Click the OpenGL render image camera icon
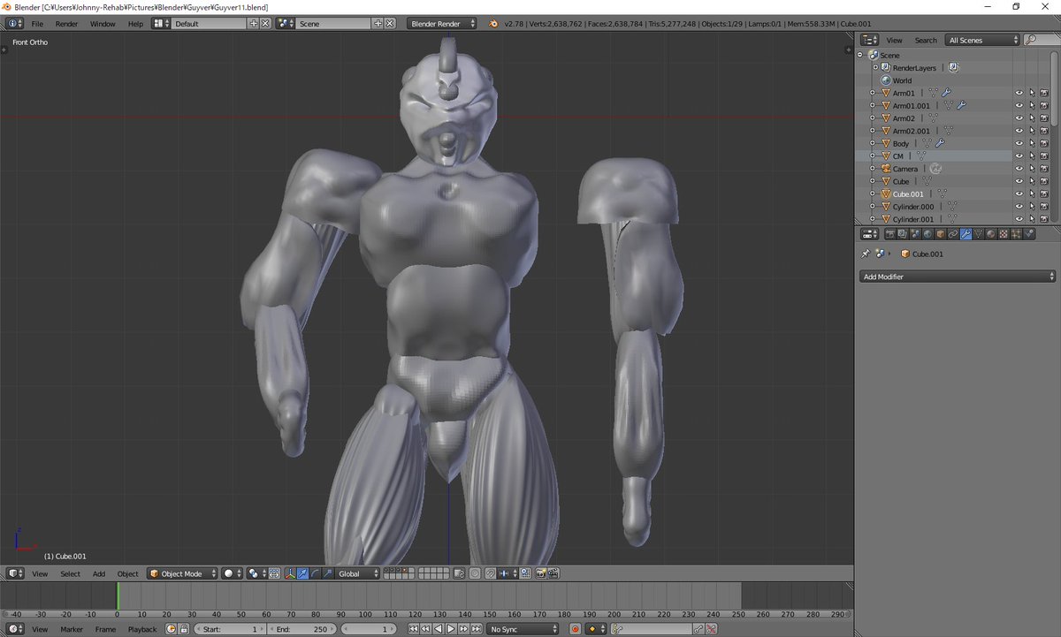This screenshot has width=1061, height=637. click(x=540, y=573)
